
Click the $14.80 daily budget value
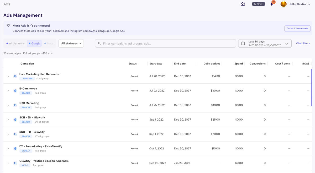[216, 76]
